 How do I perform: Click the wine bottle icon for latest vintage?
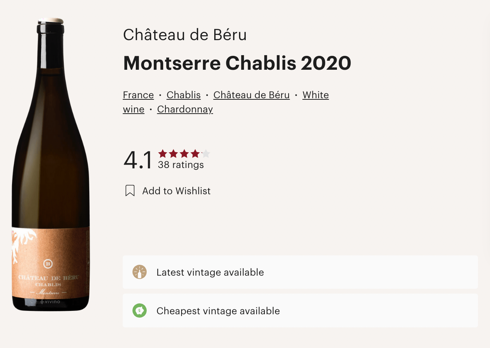(x=140, y=272)
